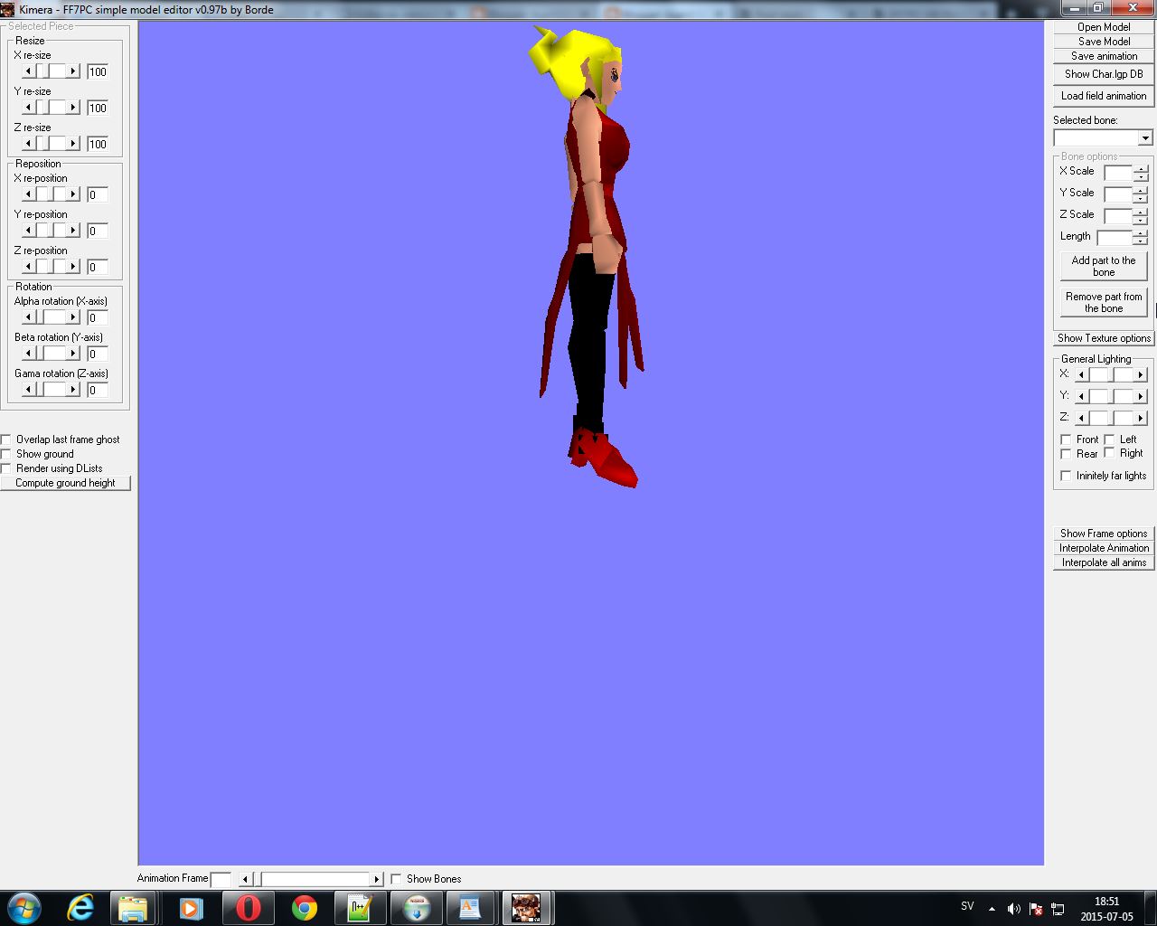The width and height of the screenshot is (1157, 926).
Task: Click Remove part from the bone
Action: click(1104, 302)
